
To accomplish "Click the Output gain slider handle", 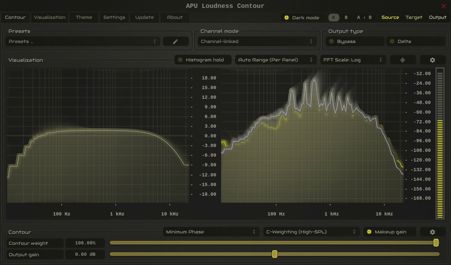I will click(275, 254).
